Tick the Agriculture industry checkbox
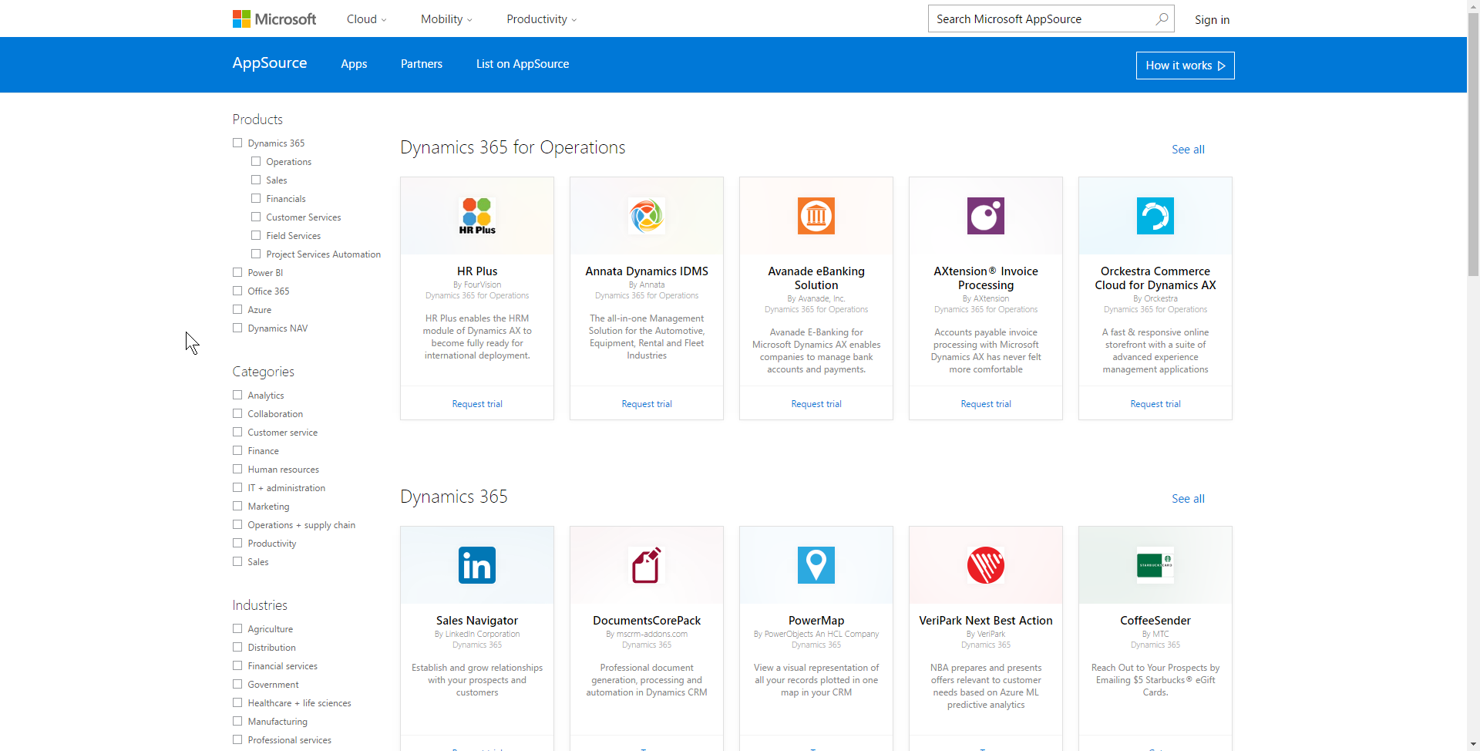This screenshot has width=1480, height=751. point(237,628)
